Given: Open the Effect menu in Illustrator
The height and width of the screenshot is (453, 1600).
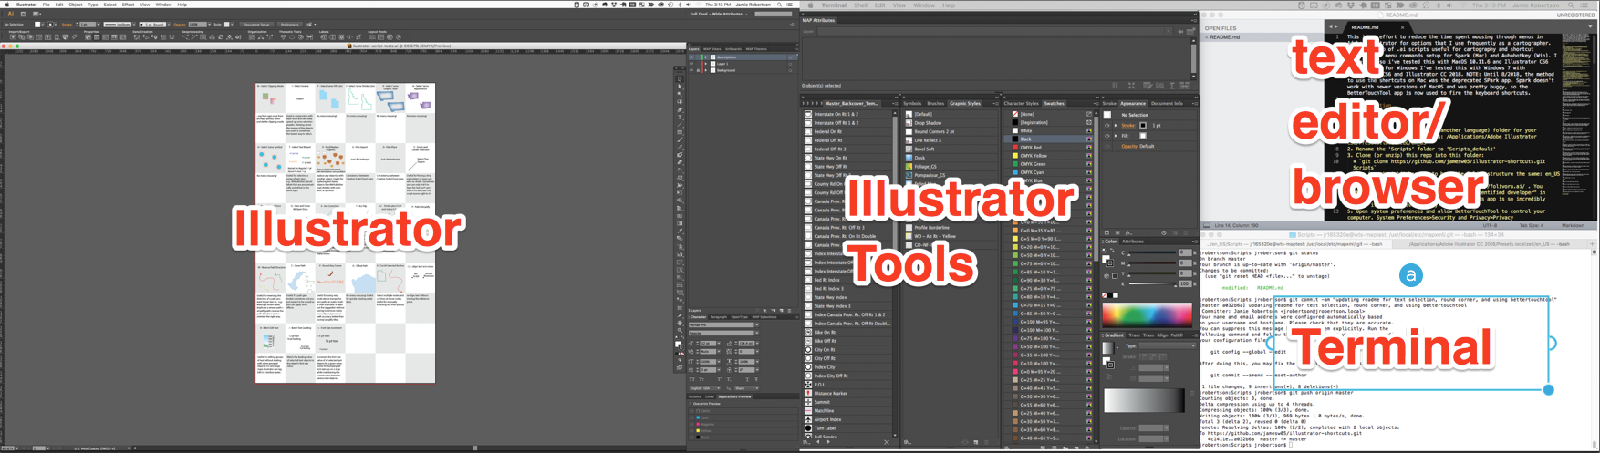Looking at the screenshot, I should tap(128, 5).
